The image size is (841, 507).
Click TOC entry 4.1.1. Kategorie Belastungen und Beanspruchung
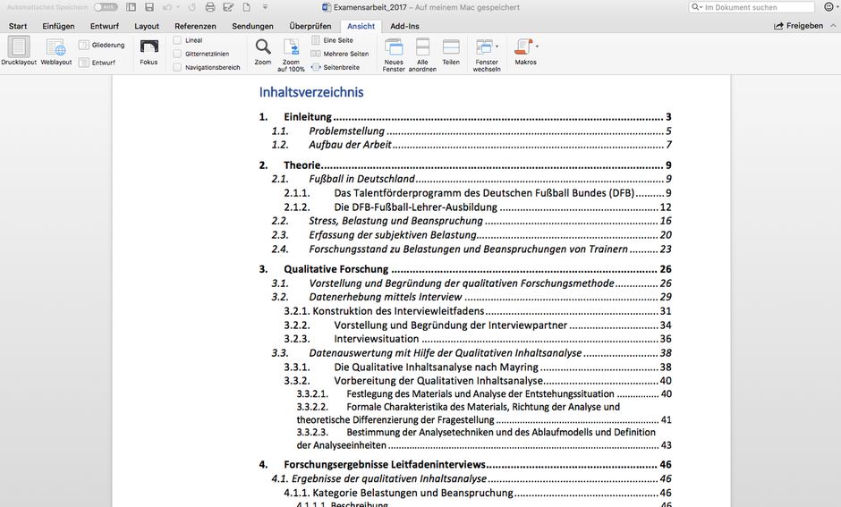point(478,493)
